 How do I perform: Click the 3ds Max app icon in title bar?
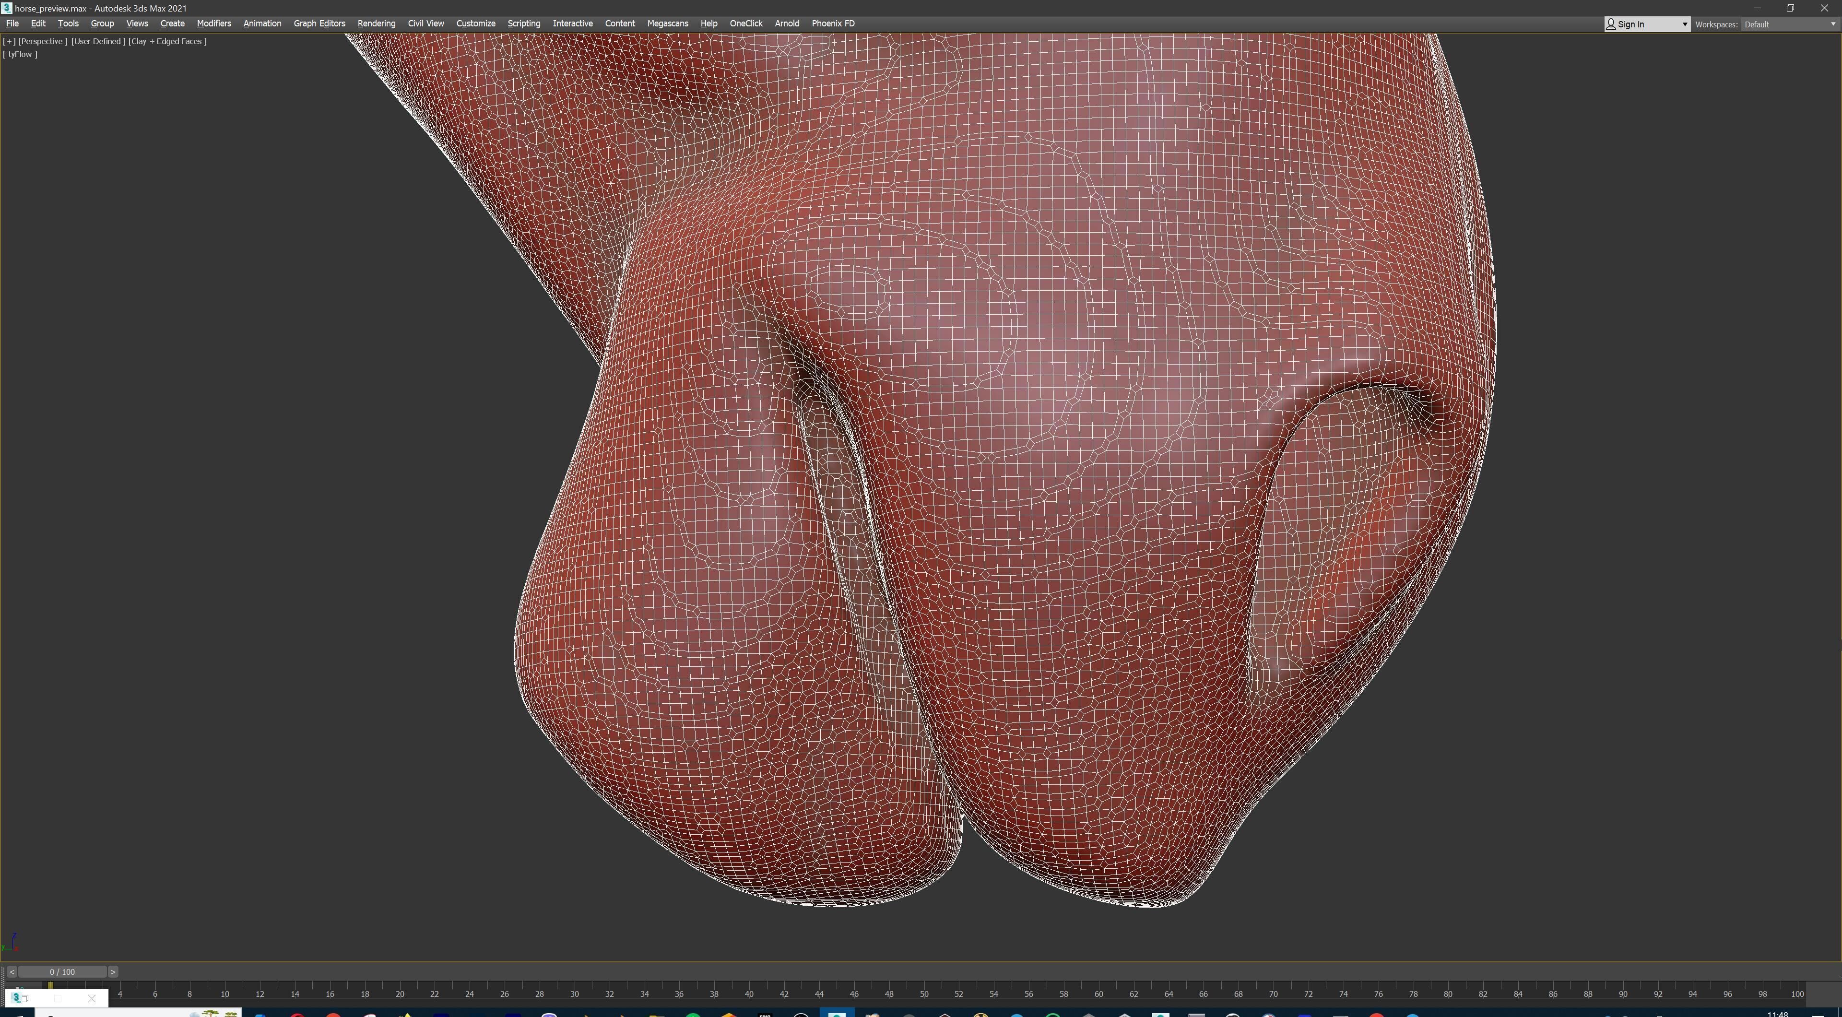(x=6, y=8)
